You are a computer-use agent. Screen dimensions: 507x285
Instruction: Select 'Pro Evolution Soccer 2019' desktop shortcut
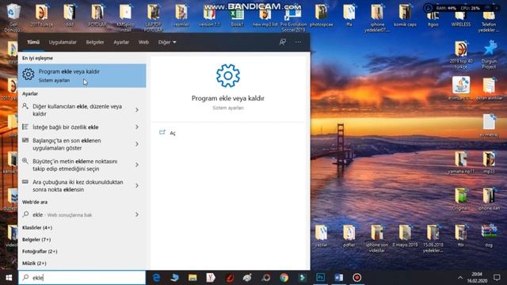coord(293,19)
